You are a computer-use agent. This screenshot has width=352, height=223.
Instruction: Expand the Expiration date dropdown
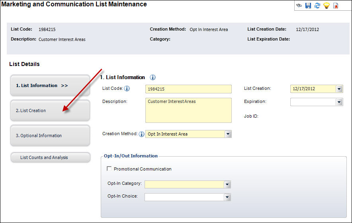339,102
